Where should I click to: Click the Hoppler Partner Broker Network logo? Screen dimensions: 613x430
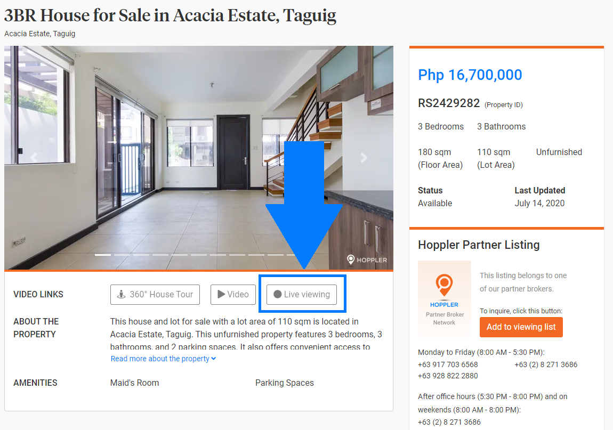(x=444, y=298)
